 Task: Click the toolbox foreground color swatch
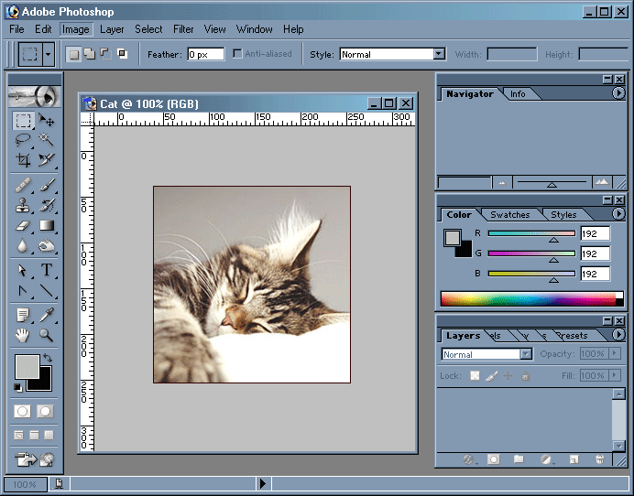point(27,366)
